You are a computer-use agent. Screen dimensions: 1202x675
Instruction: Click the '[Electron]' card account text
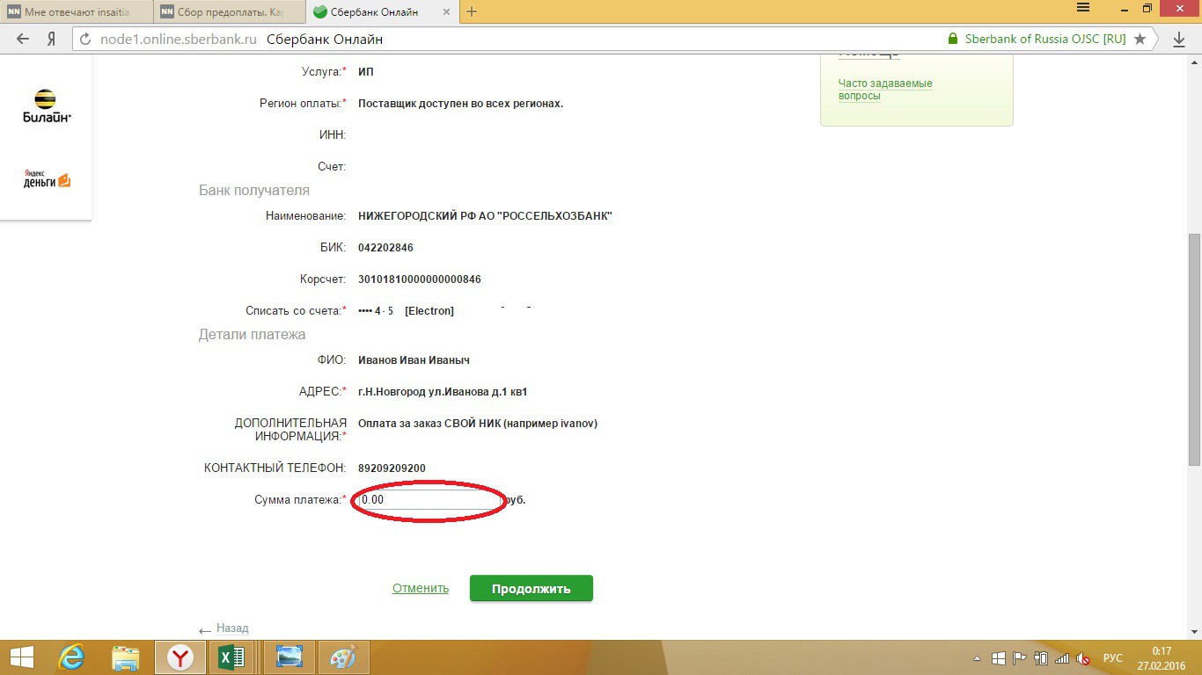click(x=429, y=311)
